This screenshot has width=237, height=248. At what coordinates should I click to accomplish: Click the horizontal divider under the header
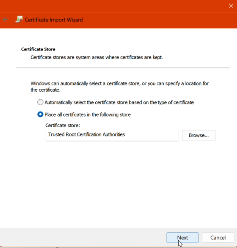(123, 68)
